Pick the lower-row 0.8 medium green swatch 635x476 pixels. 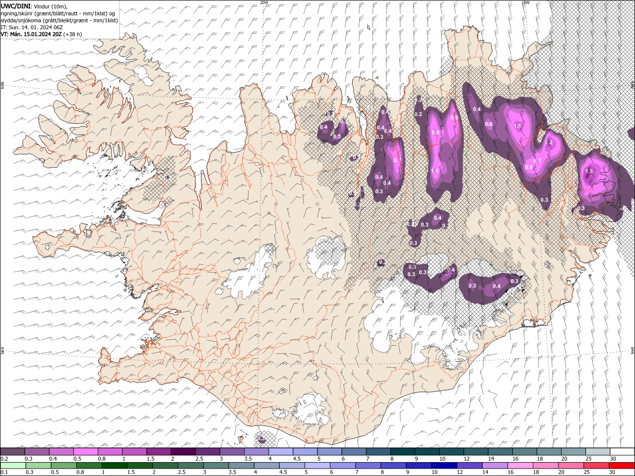tap(89, 466)
